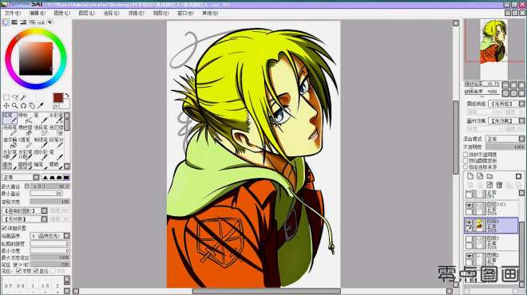
Task: Select the Rotate view tool
Action: [x=23, y=106]
